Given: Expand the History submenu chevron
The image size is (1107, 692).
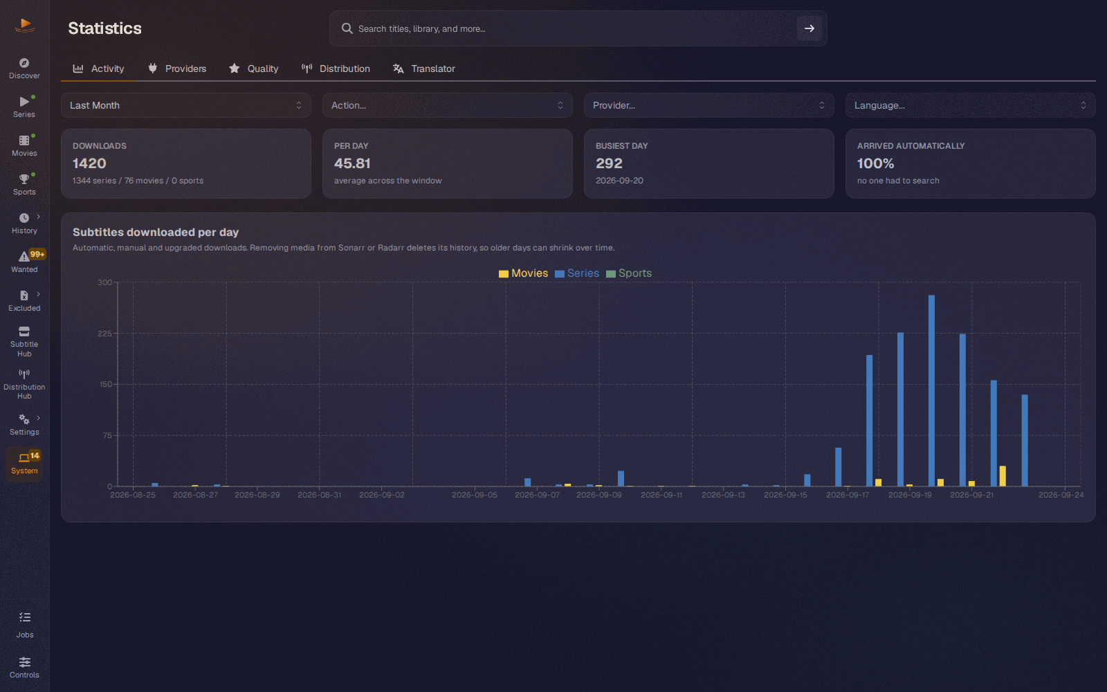Looking at the screenshot, I should coord(38,217).
